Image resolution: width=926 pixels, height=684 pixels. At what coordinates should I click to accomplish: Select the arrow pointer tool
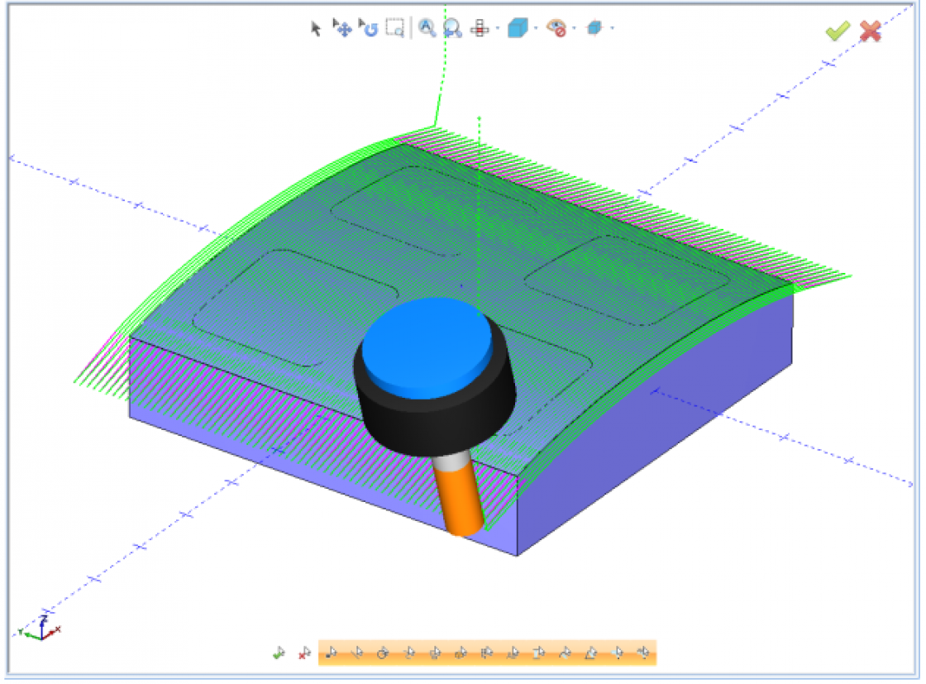coord(315,28)
